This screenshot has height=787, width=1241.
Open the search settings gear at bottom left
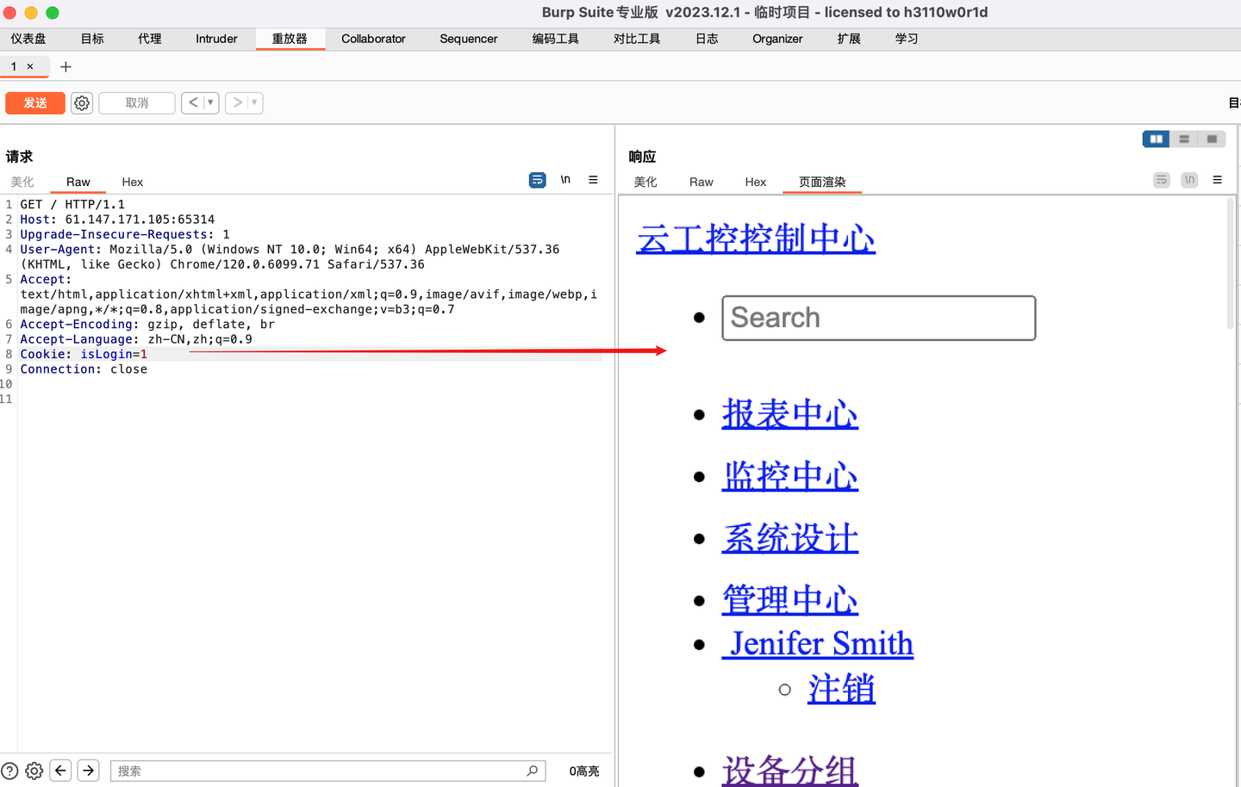(34, 771)
